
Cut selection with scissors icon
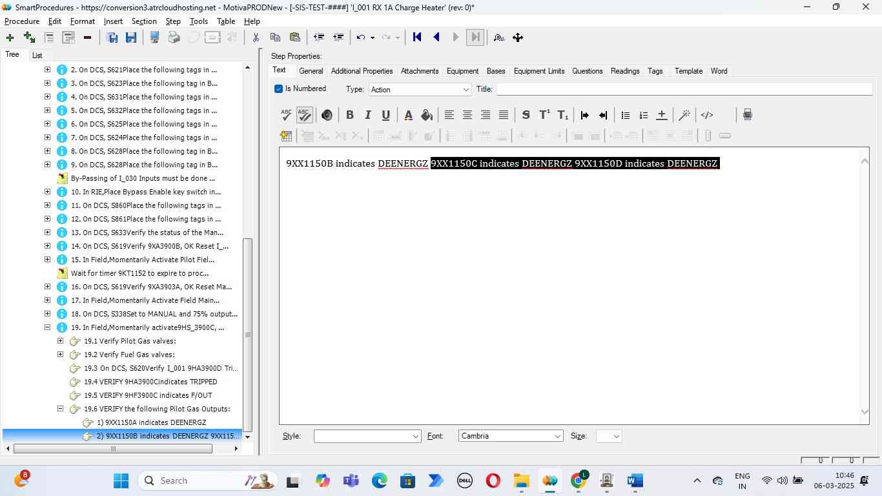256,37
